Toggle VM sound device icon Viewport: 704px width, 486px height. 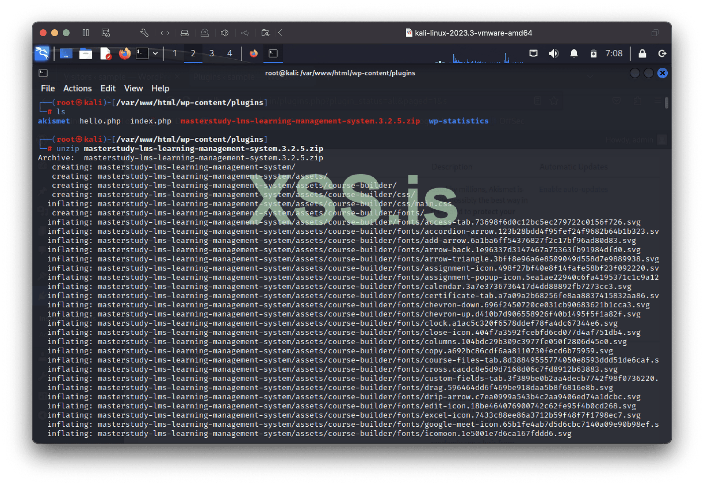tap(224, 33)
